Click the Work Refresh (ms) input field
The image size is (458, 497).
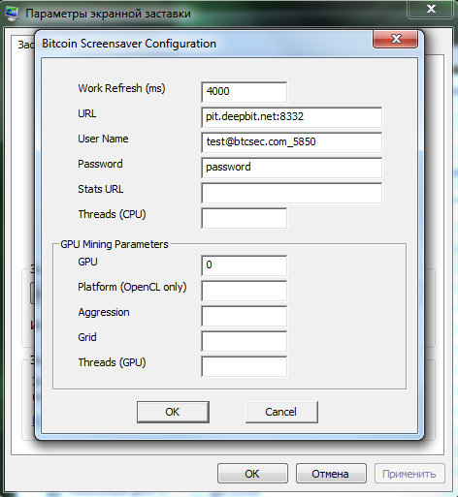coord(244,92)
